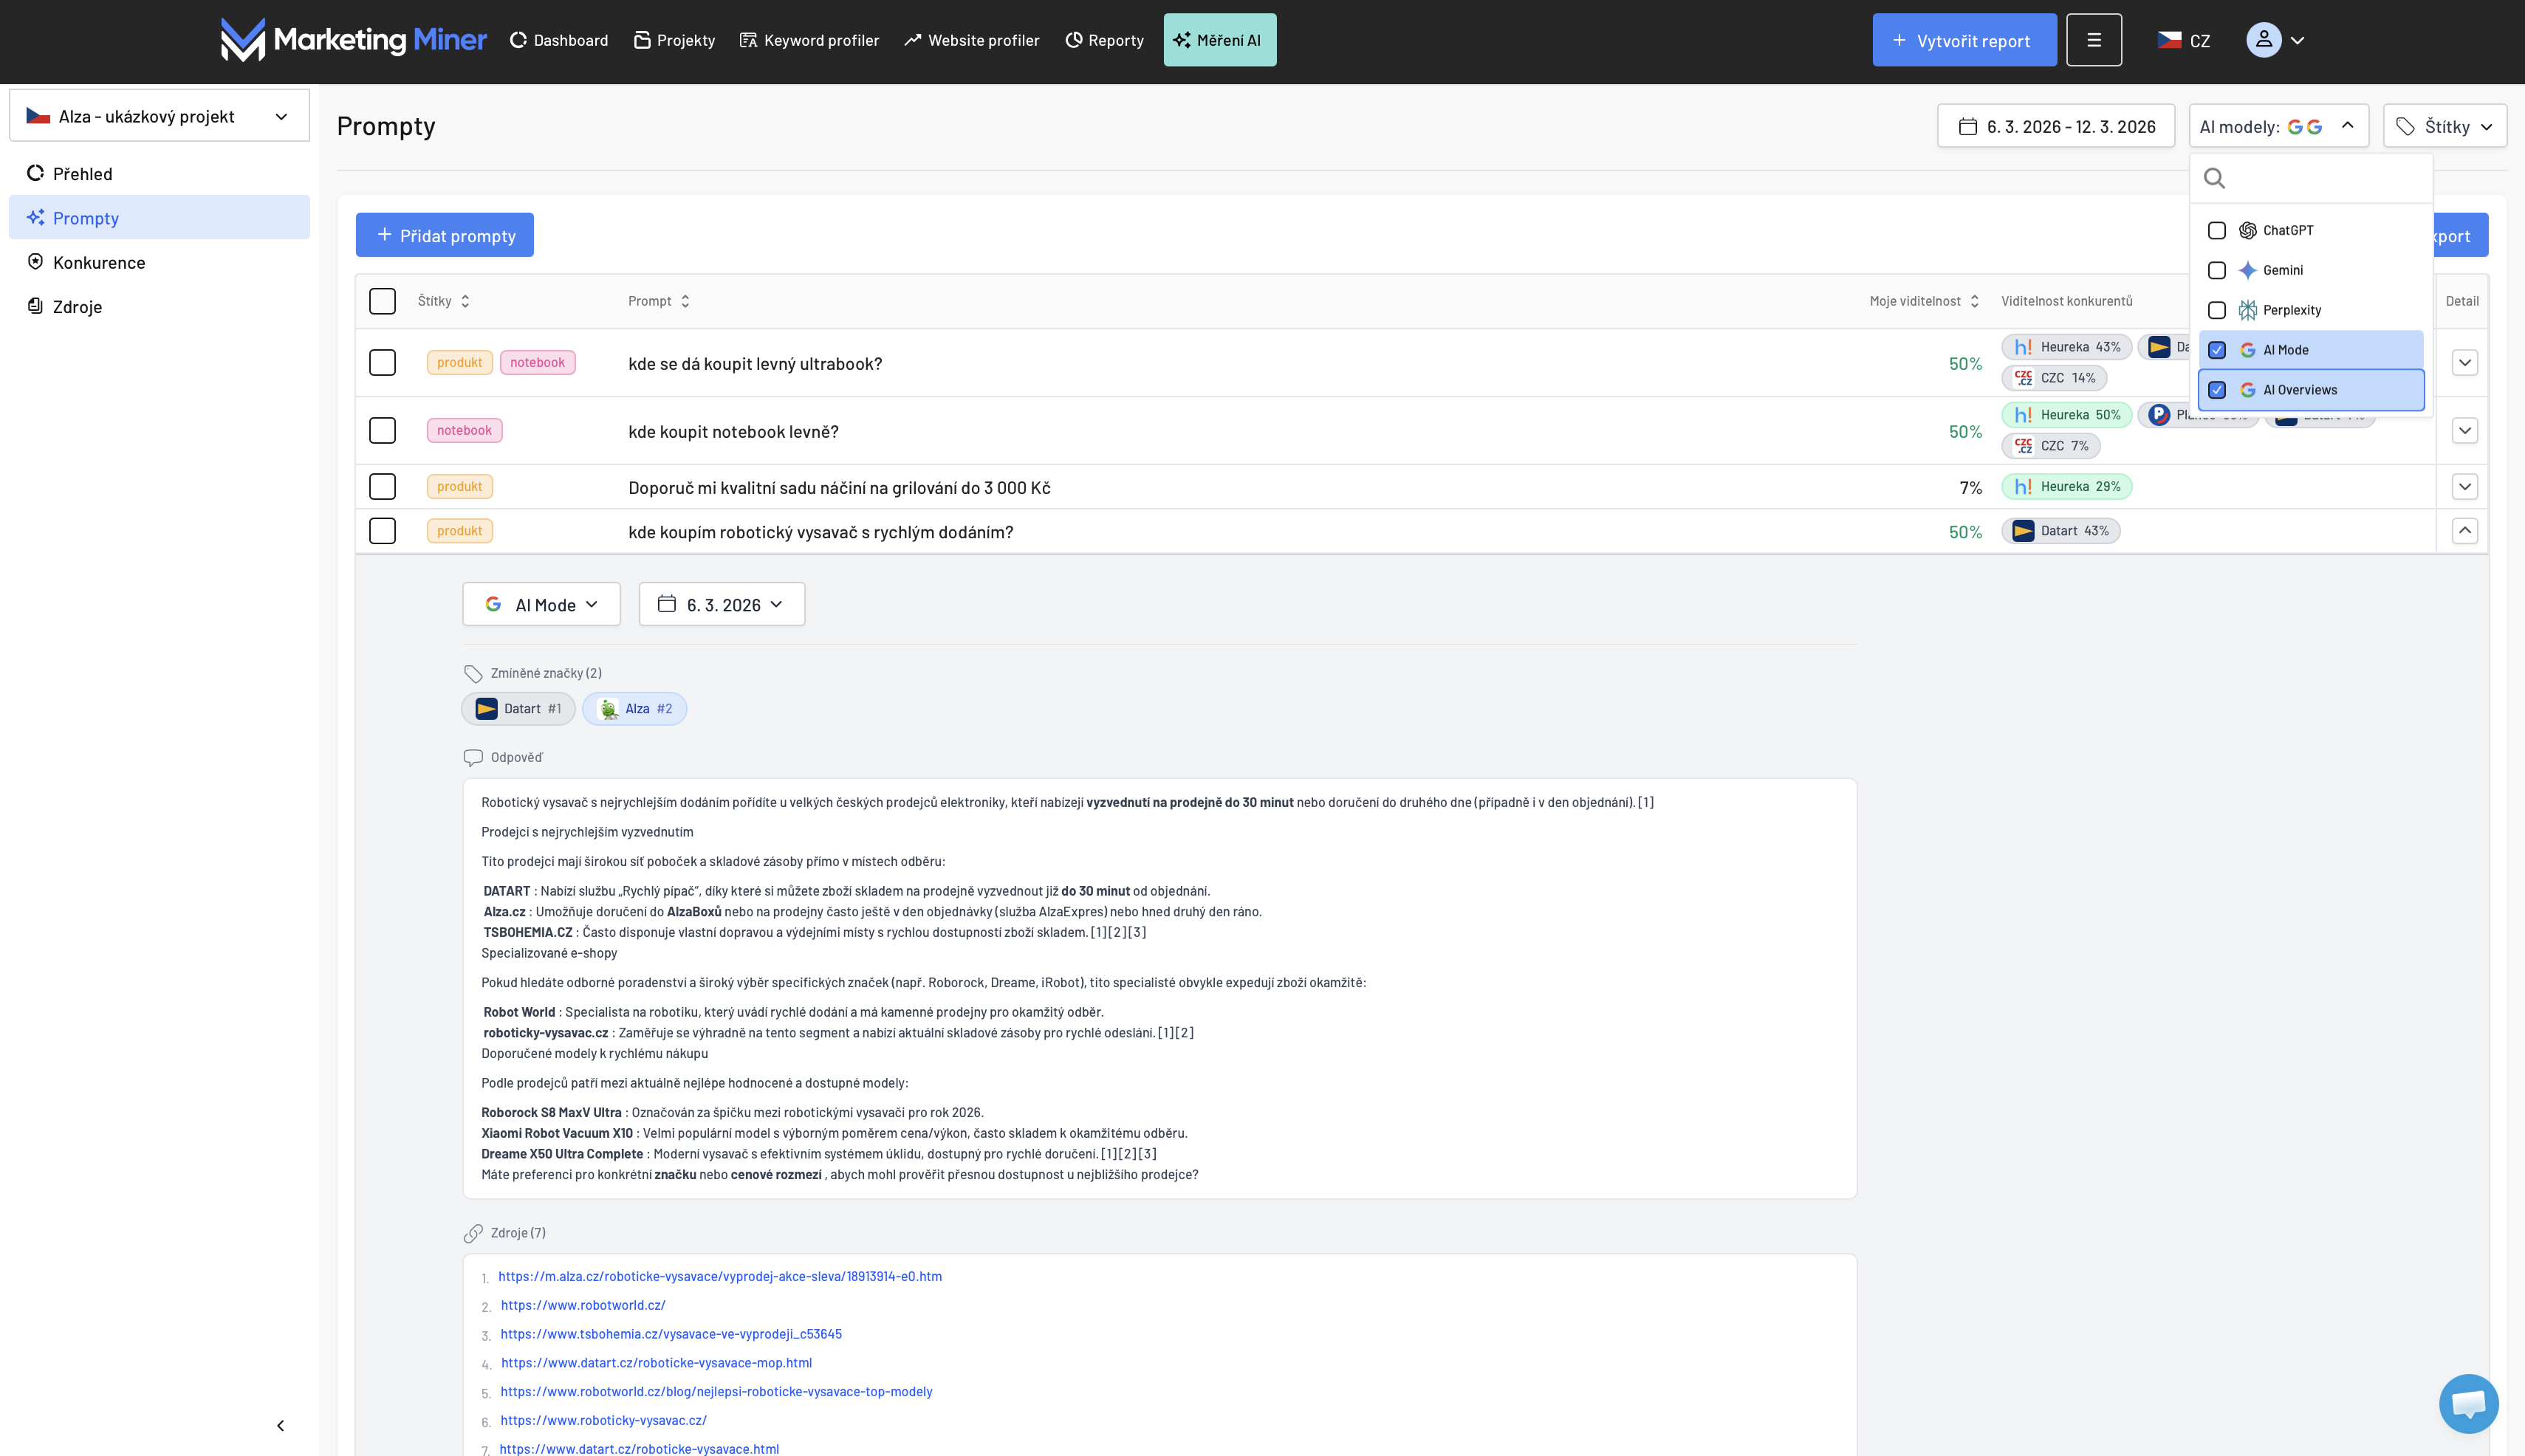Sort table by Moje viditelnost column

point(1923,301)
